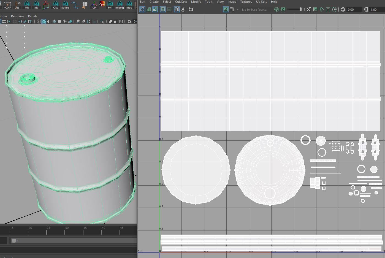Open the View menu in UV Editor
Viewport: 385px width, 258px height.
point(220,2)
